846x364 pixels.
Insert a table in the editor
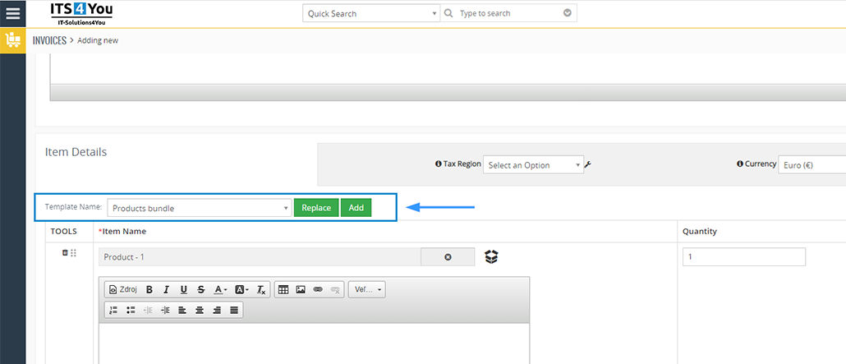(x=283, y=290)
